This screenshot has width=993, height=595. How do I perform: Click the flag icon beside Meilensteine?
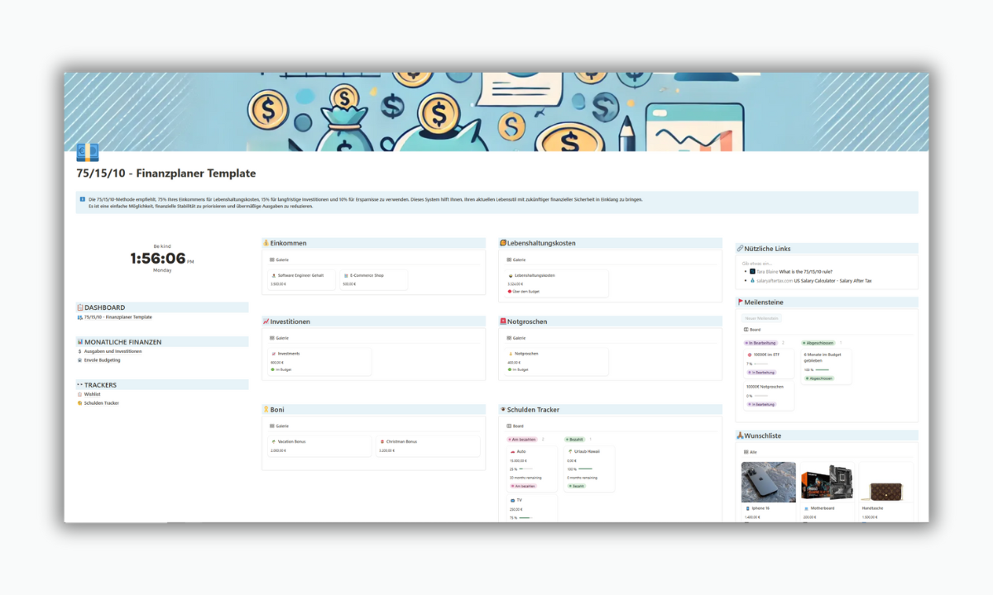tap(741, 302)
